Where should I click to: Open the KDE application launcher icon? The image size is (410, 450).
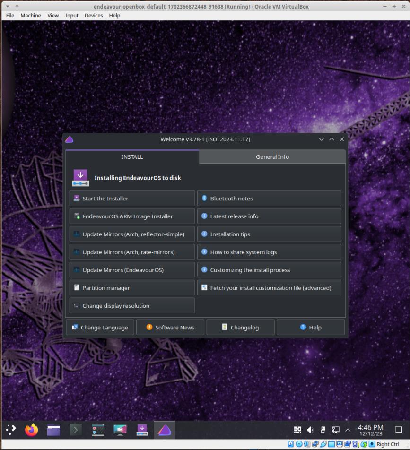coord(11,430)
